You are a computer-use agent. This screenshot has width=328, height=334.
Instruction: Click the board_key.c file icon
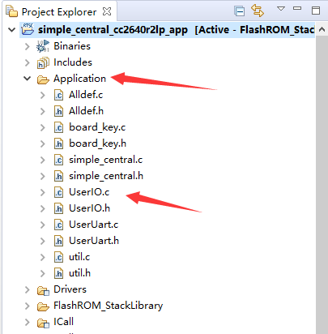tap(58, 127)
